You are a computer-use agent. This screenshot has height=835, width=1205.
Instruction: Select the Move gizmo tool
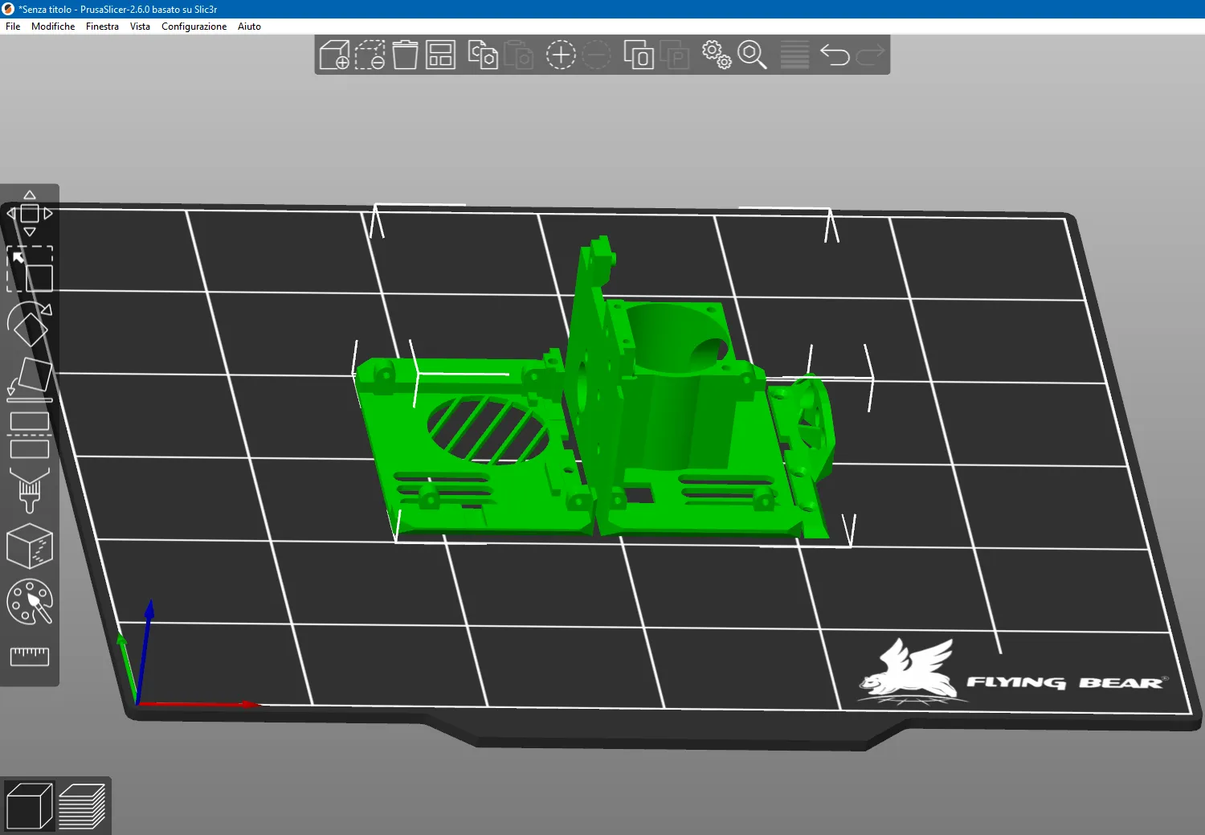pyautogui.click(x=30, y=214)
